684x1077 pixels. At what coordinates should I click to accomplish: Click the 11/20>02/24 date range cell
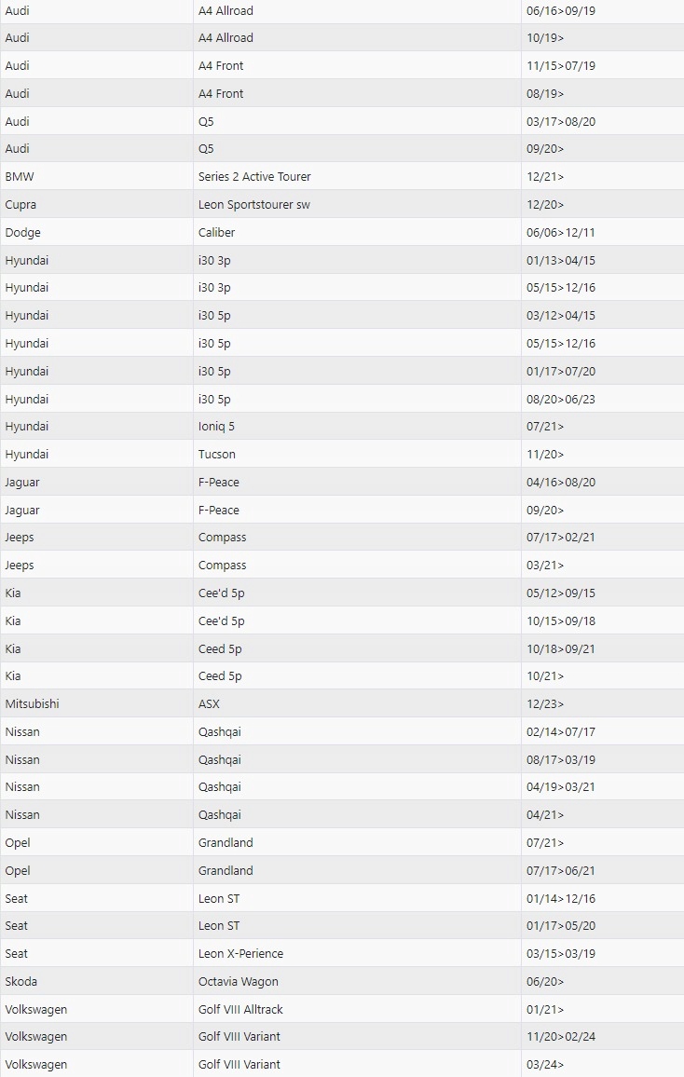pos(561,1037)
